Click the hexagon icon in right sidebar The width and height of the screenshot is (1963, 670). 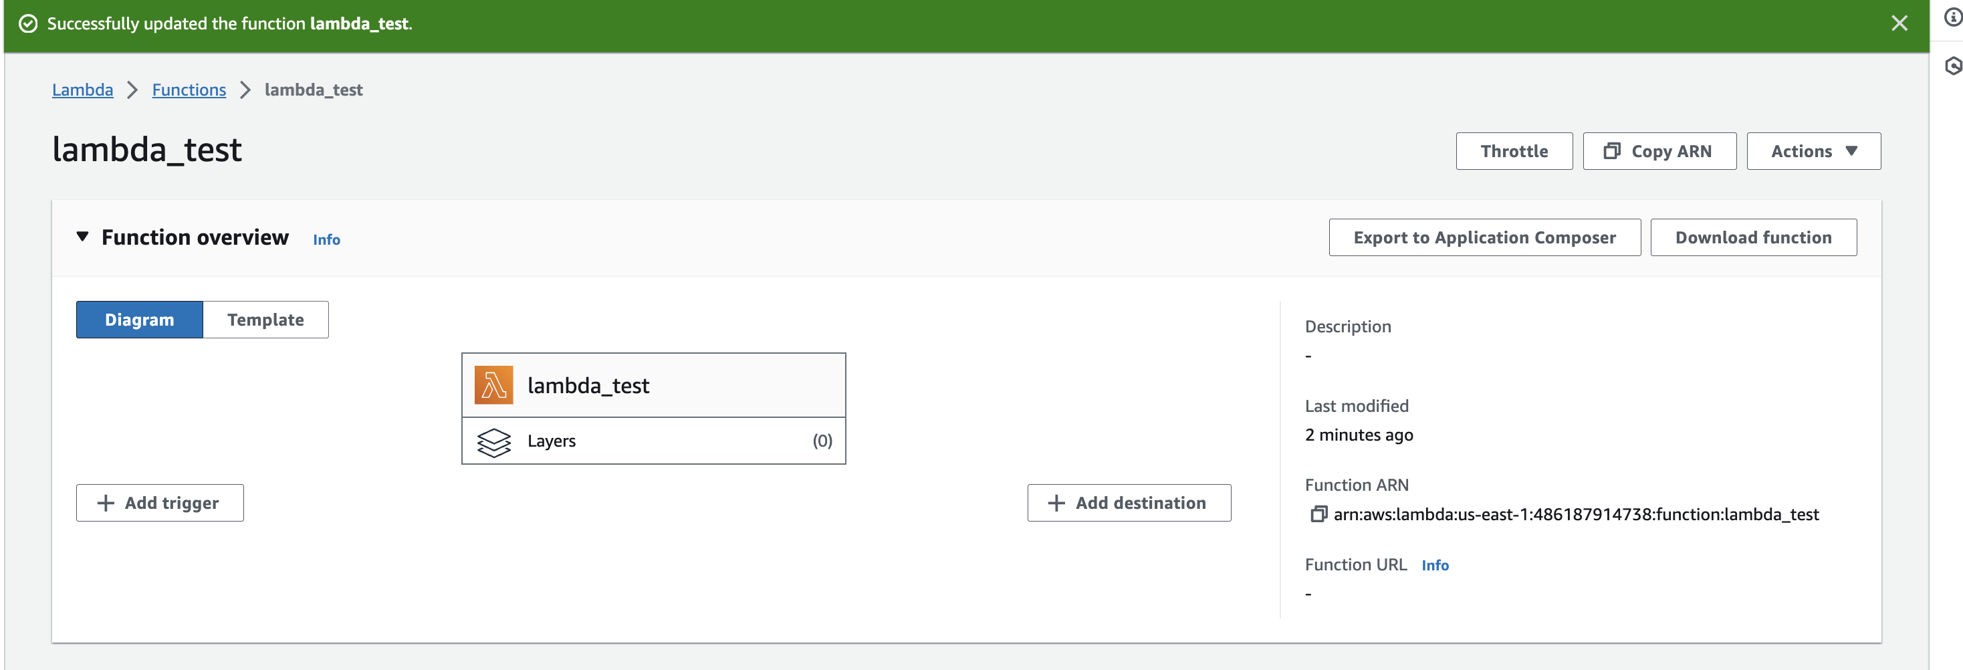coord(1952,66)
